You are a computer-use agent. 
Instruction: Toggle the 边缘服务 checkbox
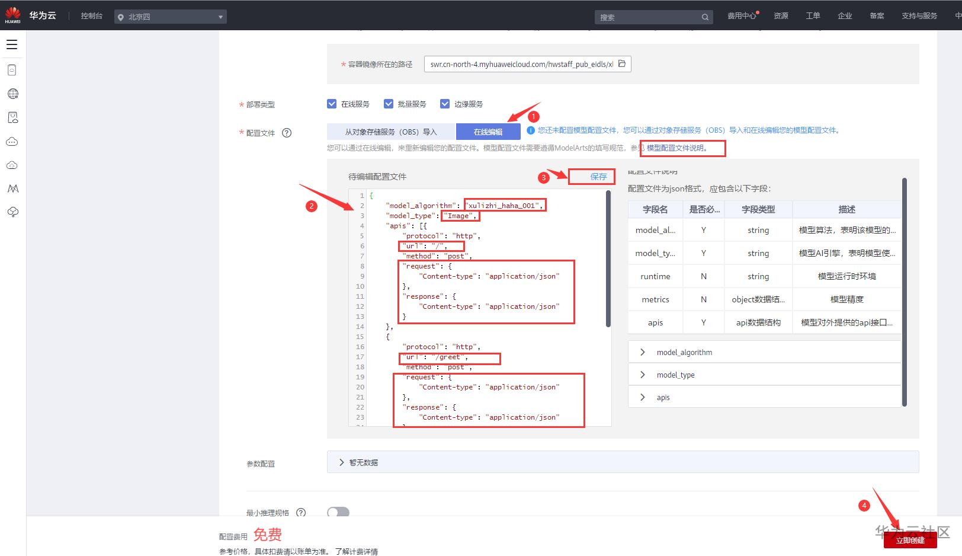coord(445,104)
